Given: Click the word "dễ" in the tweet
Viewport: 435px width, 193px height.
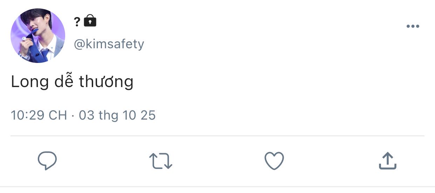Looking at the screenshot, I should pyautogui.click(x=64, y=82).
